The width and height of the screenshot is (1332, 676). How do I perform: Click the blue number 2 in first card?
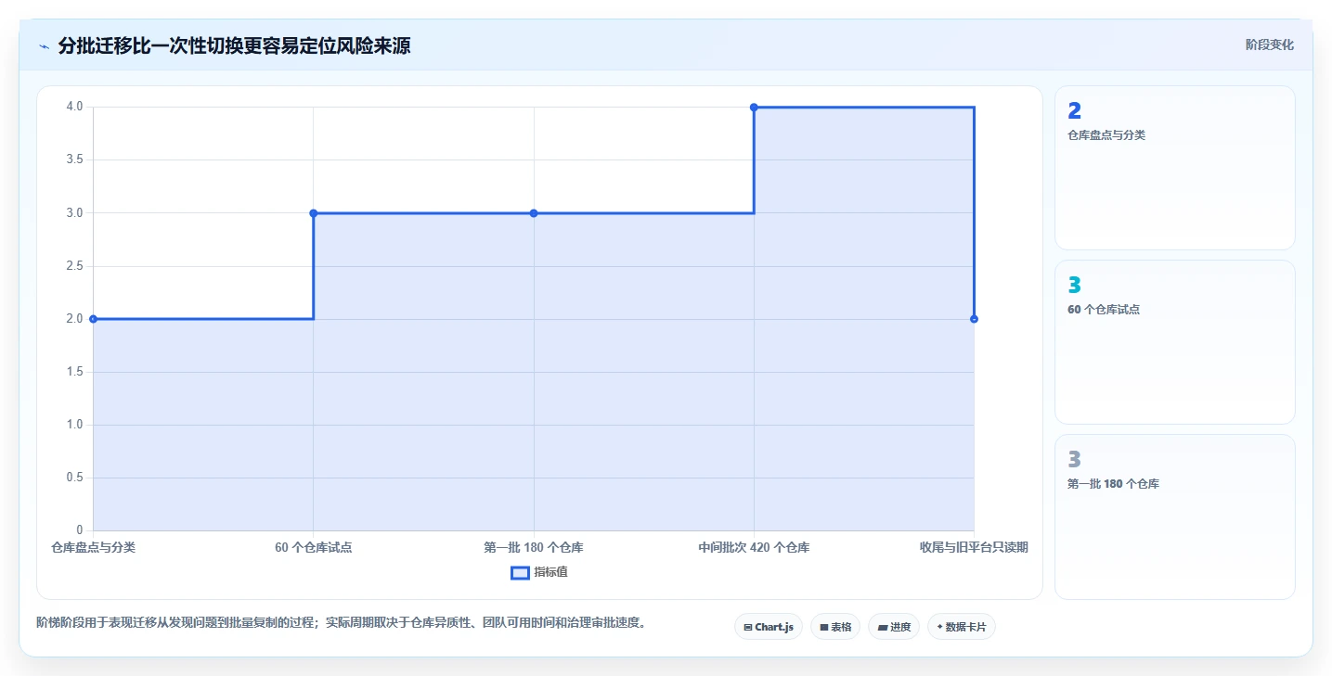(1075, 111)
